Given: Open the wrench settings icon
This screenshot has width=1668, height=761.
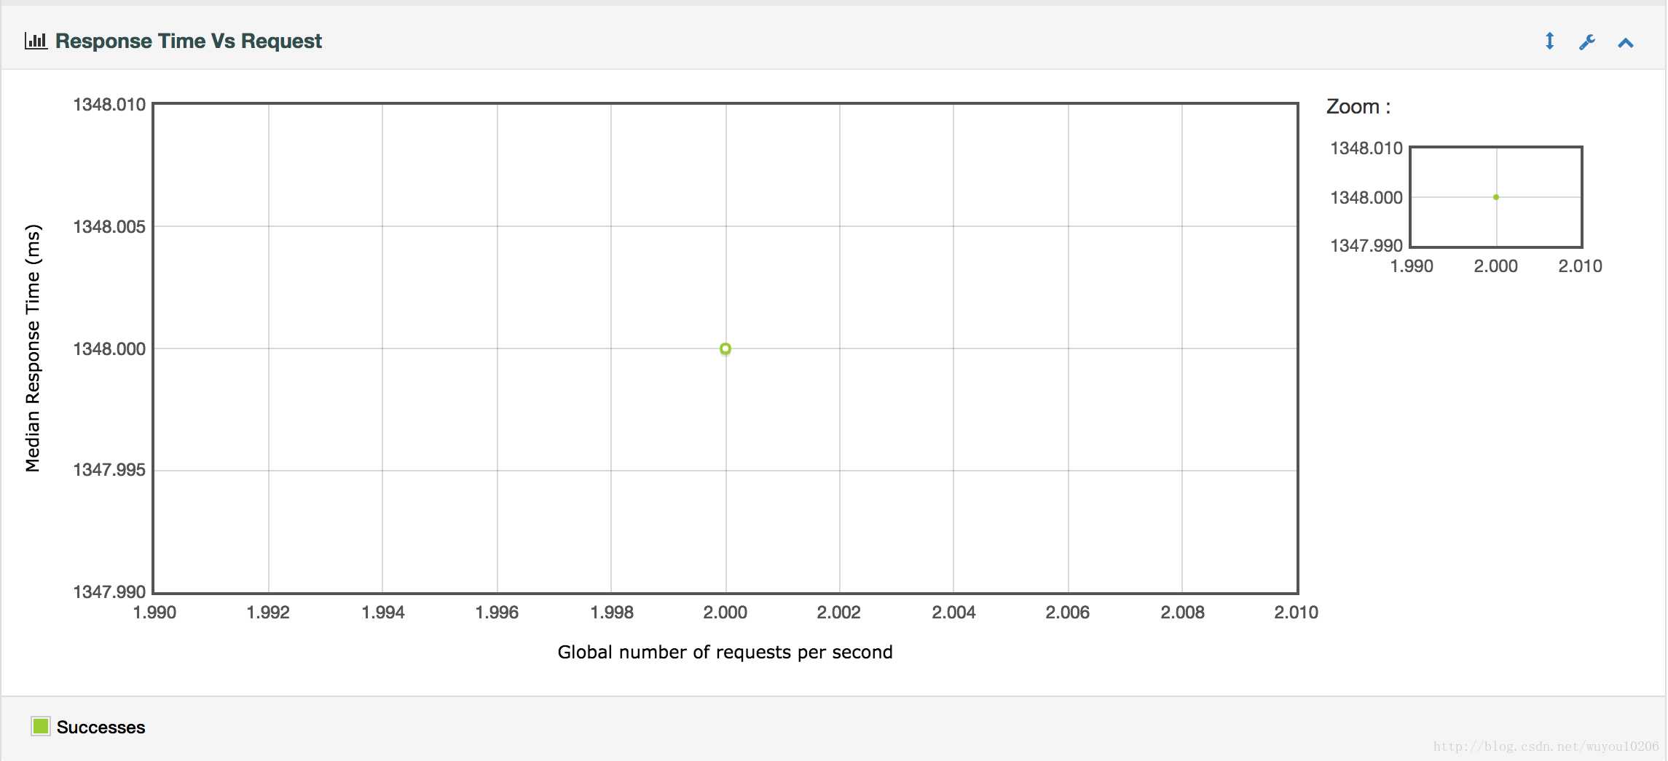Looking at the screenshot, I should click(1587, 42).
